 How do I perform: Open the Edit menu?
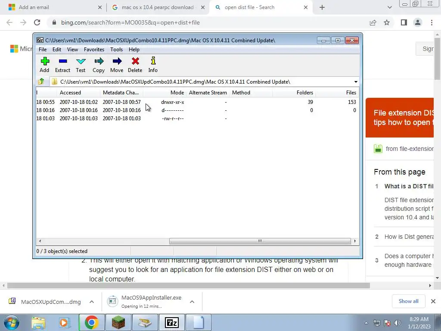(57, 50)
